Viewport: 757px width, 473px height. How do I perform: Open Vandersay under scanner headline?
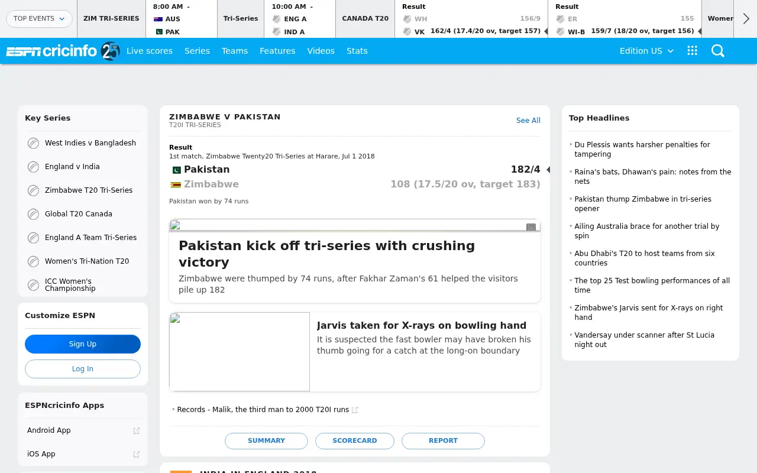pos(645,340)
